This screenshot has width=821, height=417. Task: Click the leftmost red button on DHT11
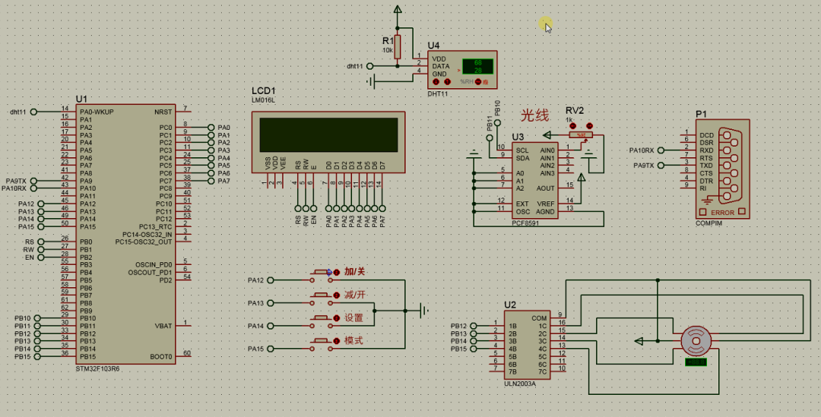pyautogui.click(x=436, y=81)
